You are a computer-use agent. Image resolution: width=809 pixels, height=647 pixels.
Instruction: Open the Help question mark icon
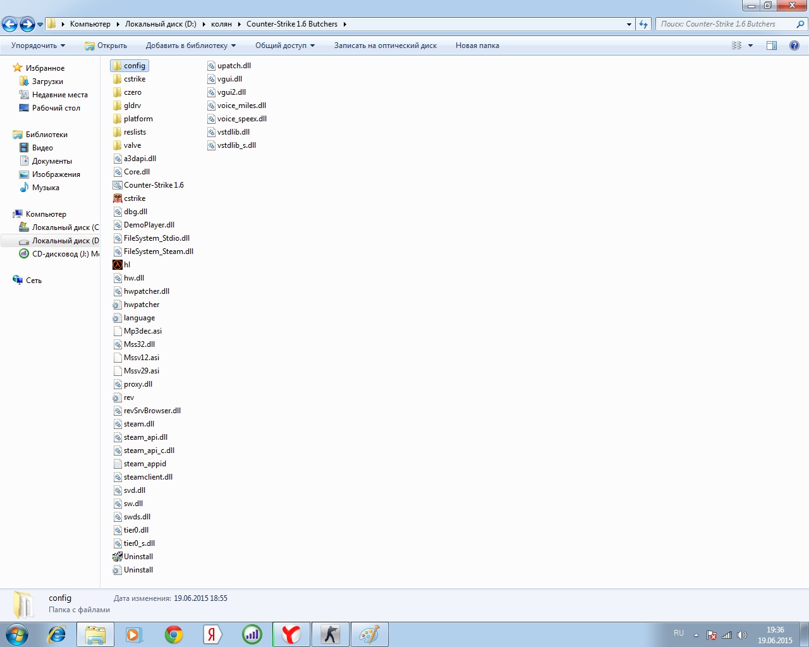tap(794, 45)
